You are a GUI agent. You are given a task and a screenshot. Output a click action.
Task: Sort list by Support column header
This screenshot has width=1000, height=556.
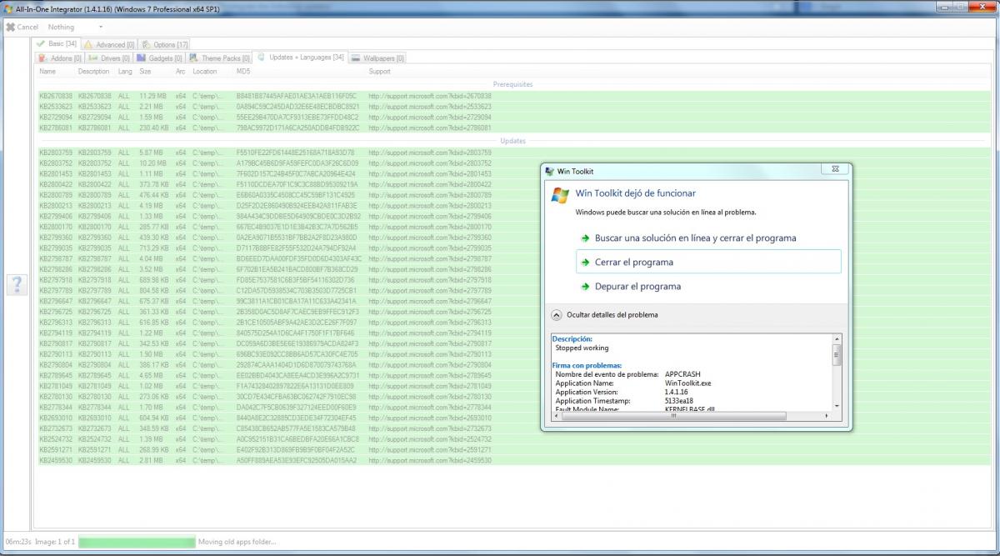click(x=380, y=72)
